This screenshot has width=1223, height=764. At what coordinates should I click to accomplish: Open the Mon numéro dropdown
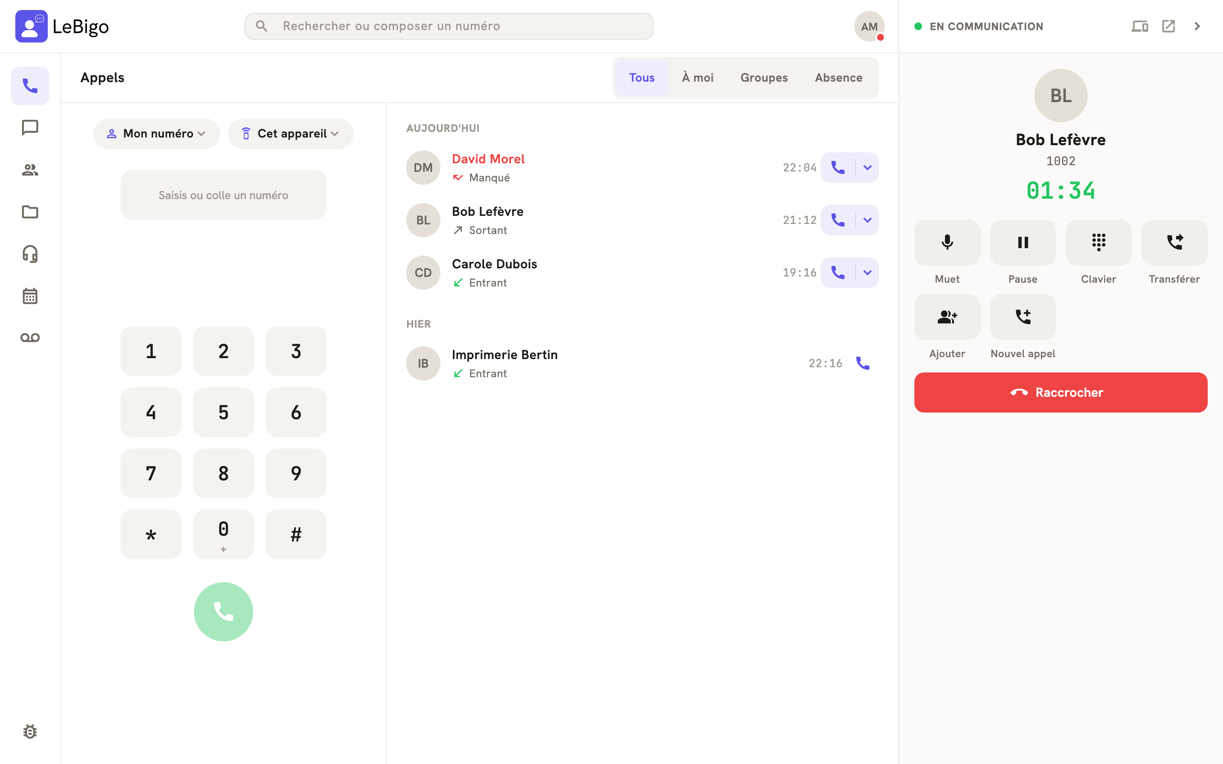coord(157,133)
